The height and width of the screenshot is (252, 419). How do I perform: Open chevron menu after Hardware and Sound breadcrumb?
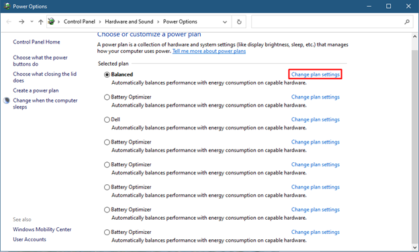[x=158, y=21]
